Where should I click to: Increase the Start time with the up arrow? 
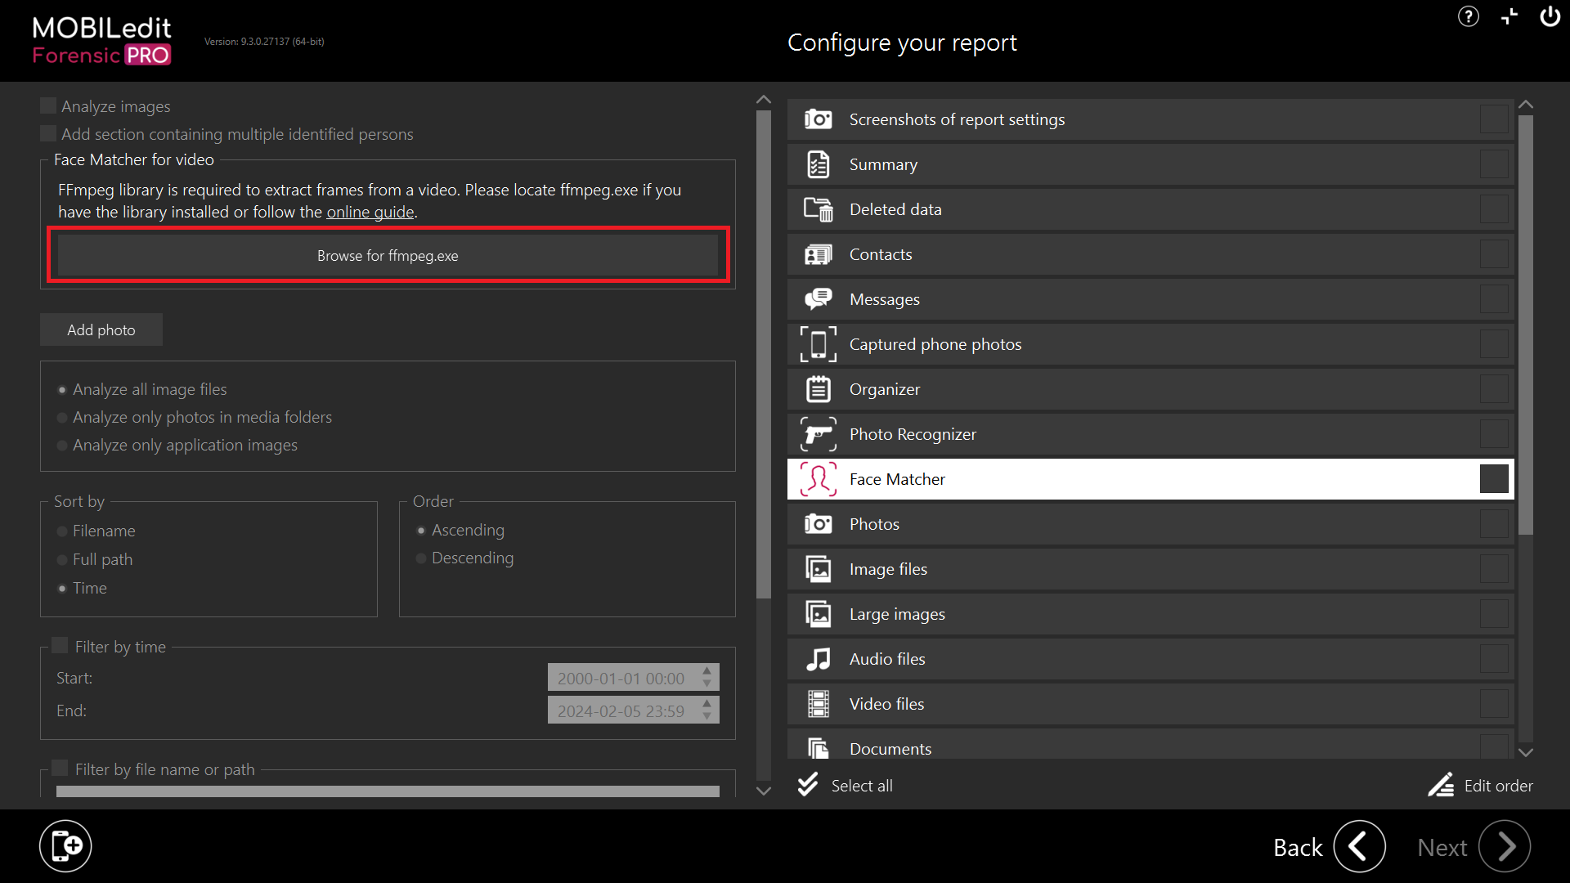707,671
